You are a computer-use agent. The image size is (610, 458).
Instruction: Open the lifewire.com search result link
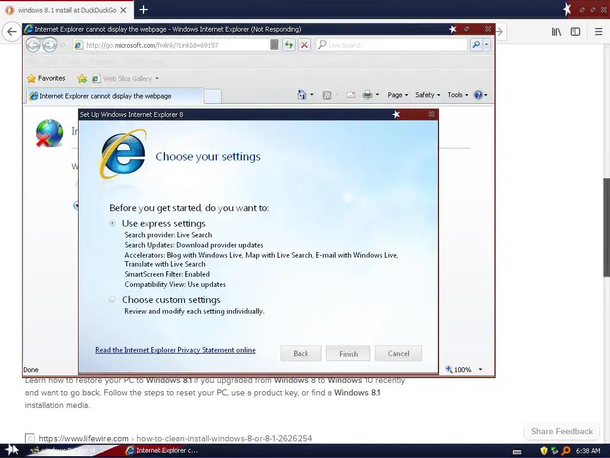click(175, 438)
